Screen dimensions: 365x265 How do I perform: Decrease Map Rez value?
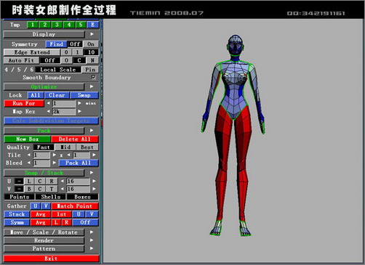tap(48, 112)
